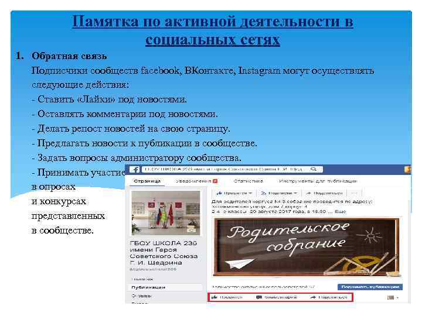The image size is (422, 316).
Task: Click the slide title Памятка по активной деятельности
Action: click(x=213, y=30)
